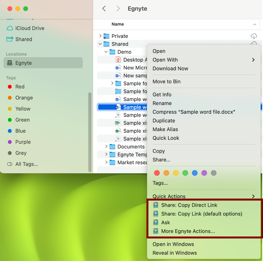Viewport: 263px width, 261px height.
Task: Click the Word icon of New samp file
Action: pos(118,75)
